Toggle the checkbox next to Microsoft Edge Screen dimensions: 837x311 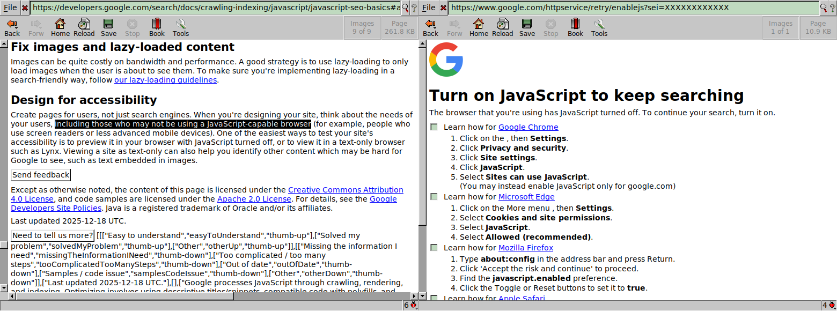point(434,197)
